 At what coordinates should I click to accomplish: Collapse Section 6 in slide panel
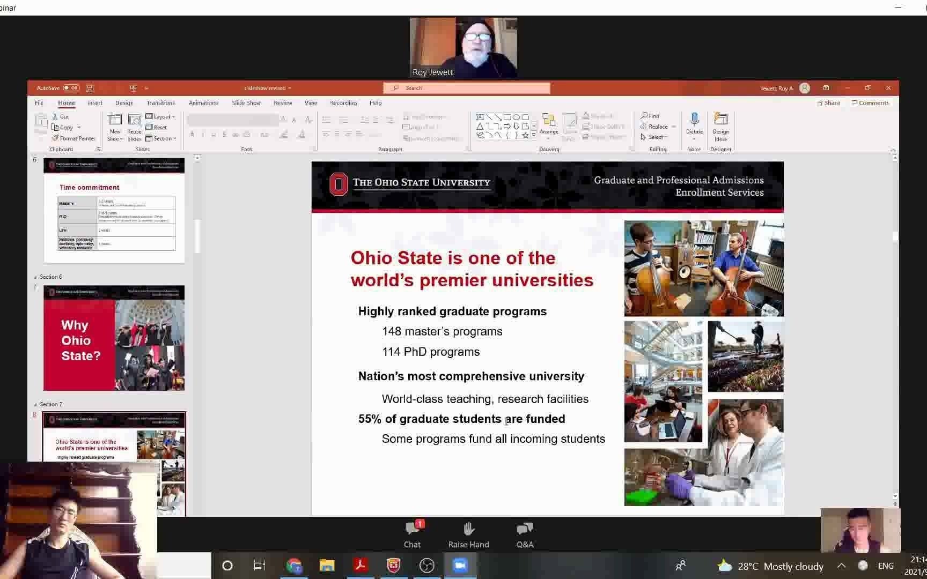(35, 277)
